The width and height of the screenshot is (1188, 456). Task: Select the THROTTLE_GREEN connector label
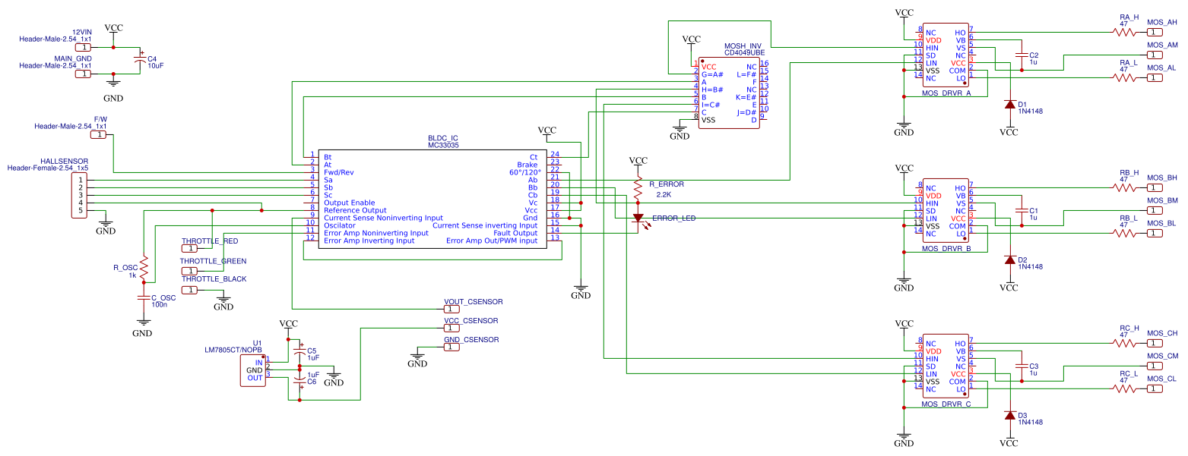click(x=213, y=261)
